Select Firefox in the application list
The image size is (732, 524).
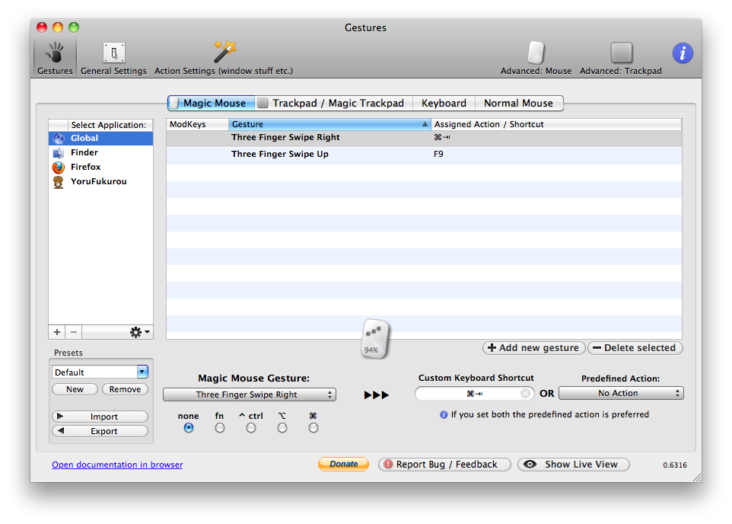[101, 168]
